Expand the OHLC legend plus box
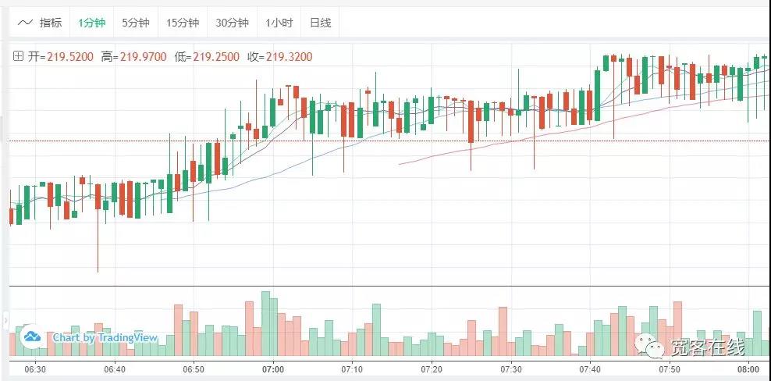Viewport: 771px width, 381px height. coord(18,56)
